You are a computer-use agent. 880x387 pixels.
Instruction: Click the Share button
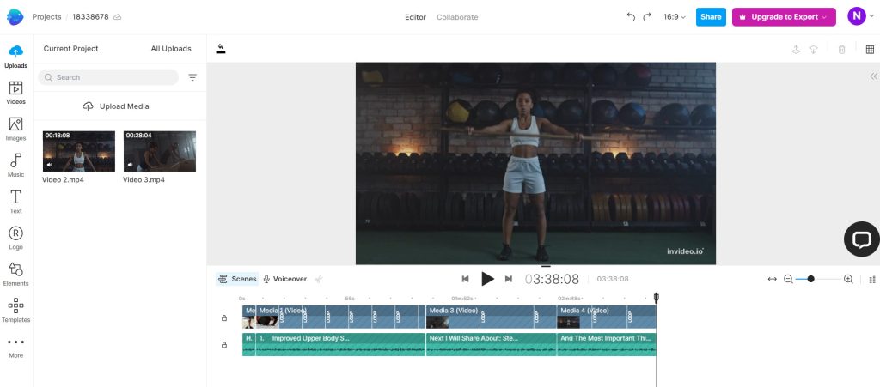tap(711, 17)
